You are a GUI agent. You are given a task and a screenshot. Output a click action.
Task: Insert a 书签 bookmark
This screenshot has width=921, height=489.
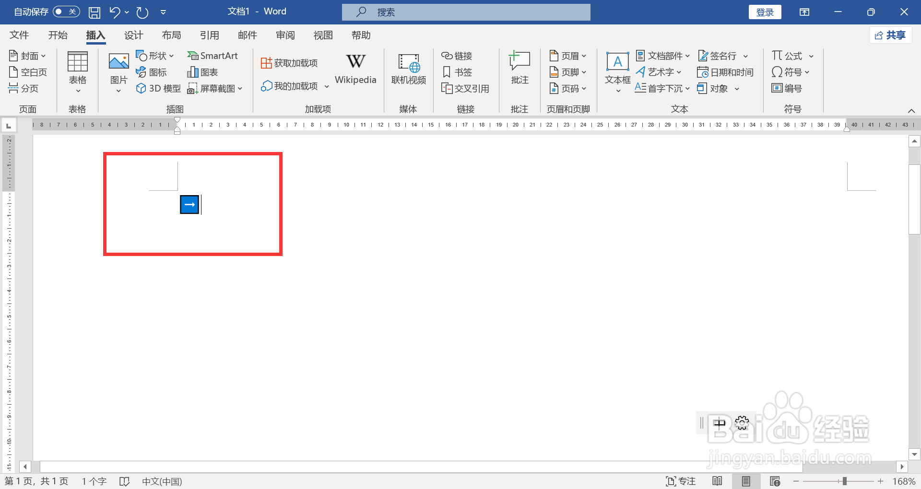[x=457, y=72]
